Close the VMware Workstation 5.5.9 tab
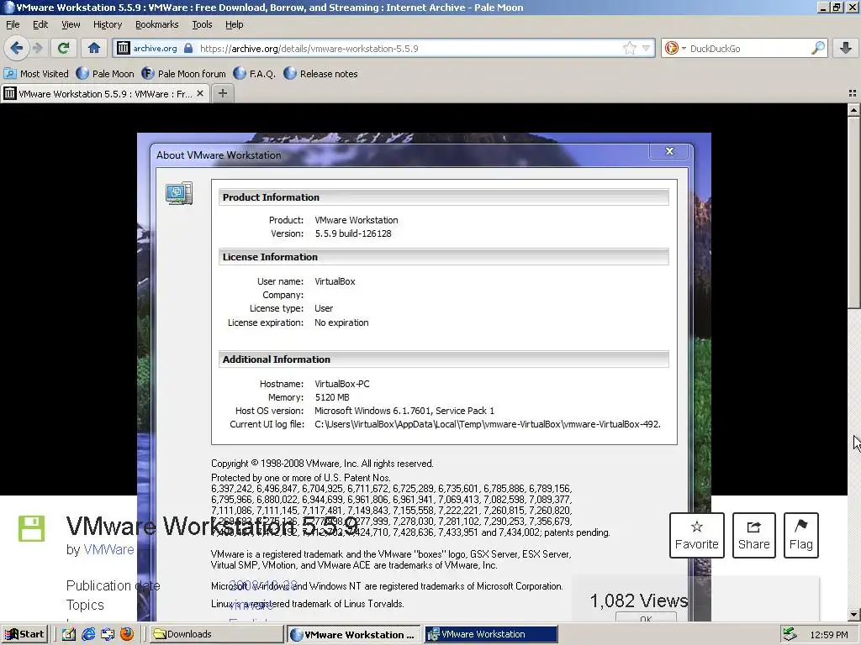This screenshot has height=645, width=861. 200,94
